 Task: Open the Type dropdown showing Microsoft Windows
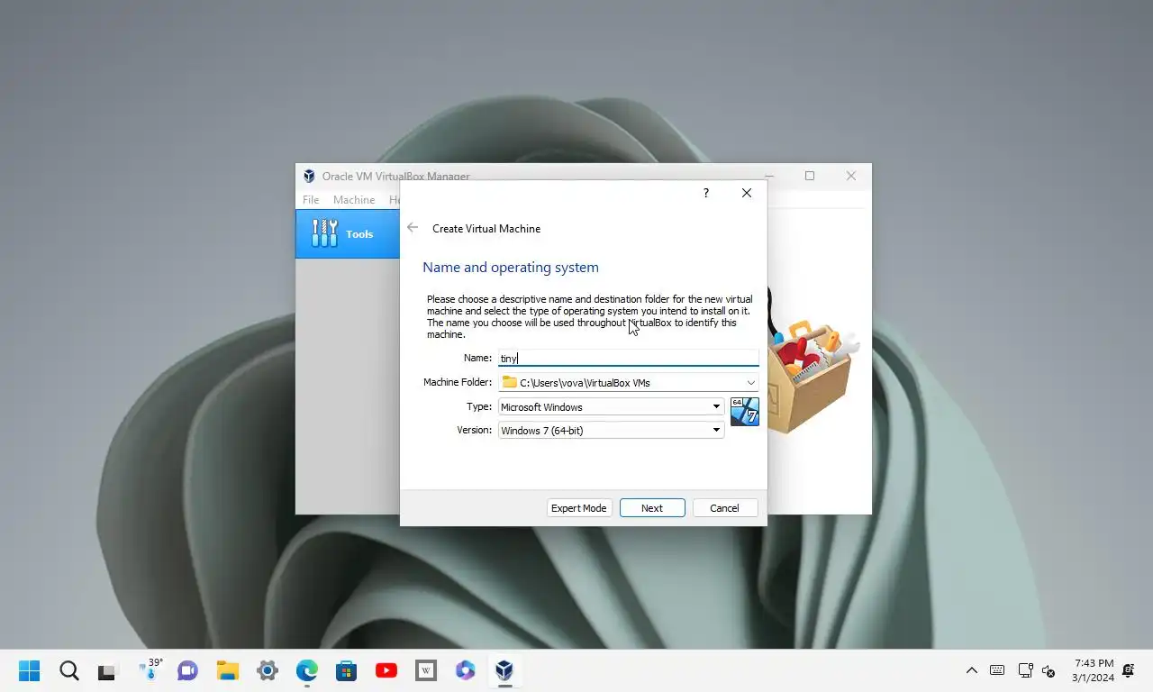coord(612,407)
